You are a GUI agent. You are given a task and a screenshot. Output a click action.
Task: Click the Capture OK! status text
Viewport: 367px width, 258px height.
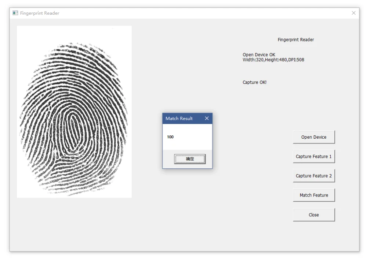click(x=254, y=82)
